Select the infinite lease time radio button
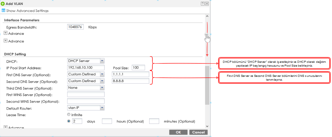This screenshot has width=332, height=137. coord(69,115)
